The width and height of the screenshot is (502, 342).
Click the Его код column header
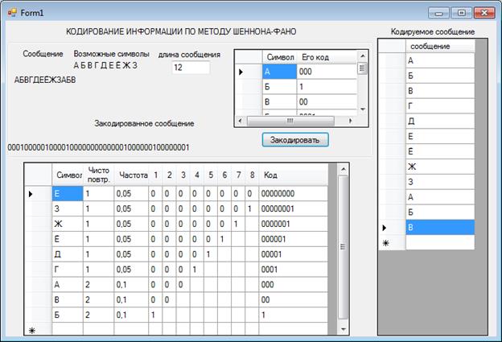(327, 57)
